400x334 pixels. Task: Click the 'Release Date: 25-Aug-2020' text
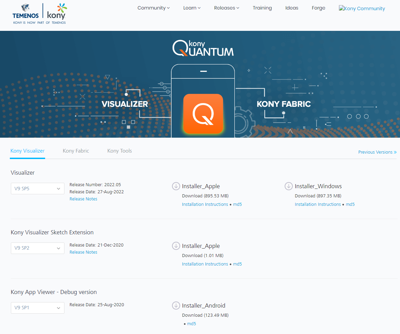pyautogui.click(x=97, y=305)
